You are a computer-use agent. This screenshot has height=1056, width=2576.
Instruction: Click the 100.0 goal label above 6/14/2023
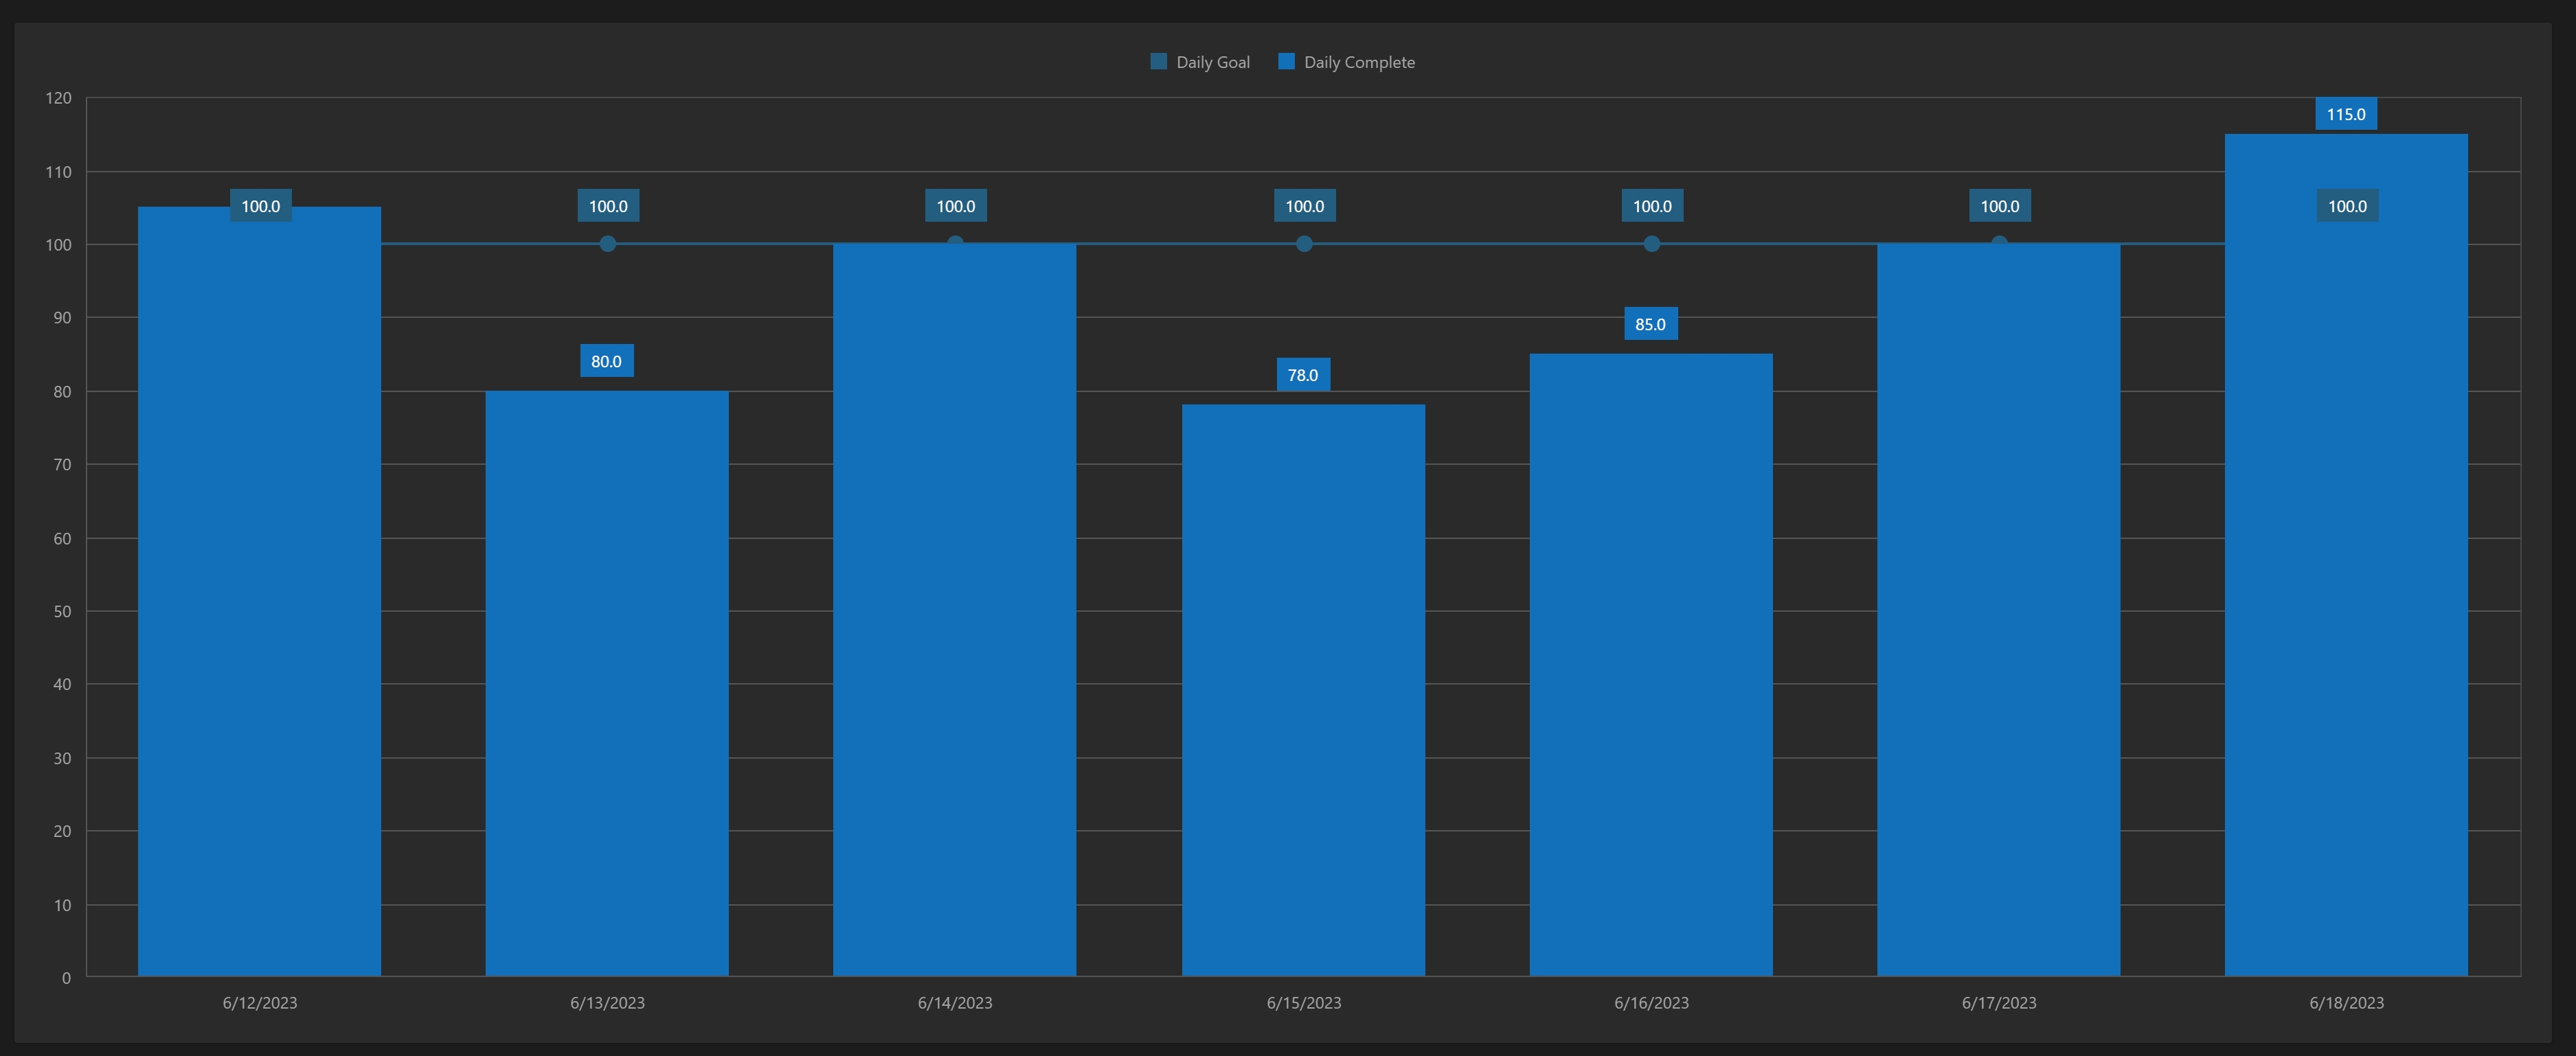(x=955, y=206)
